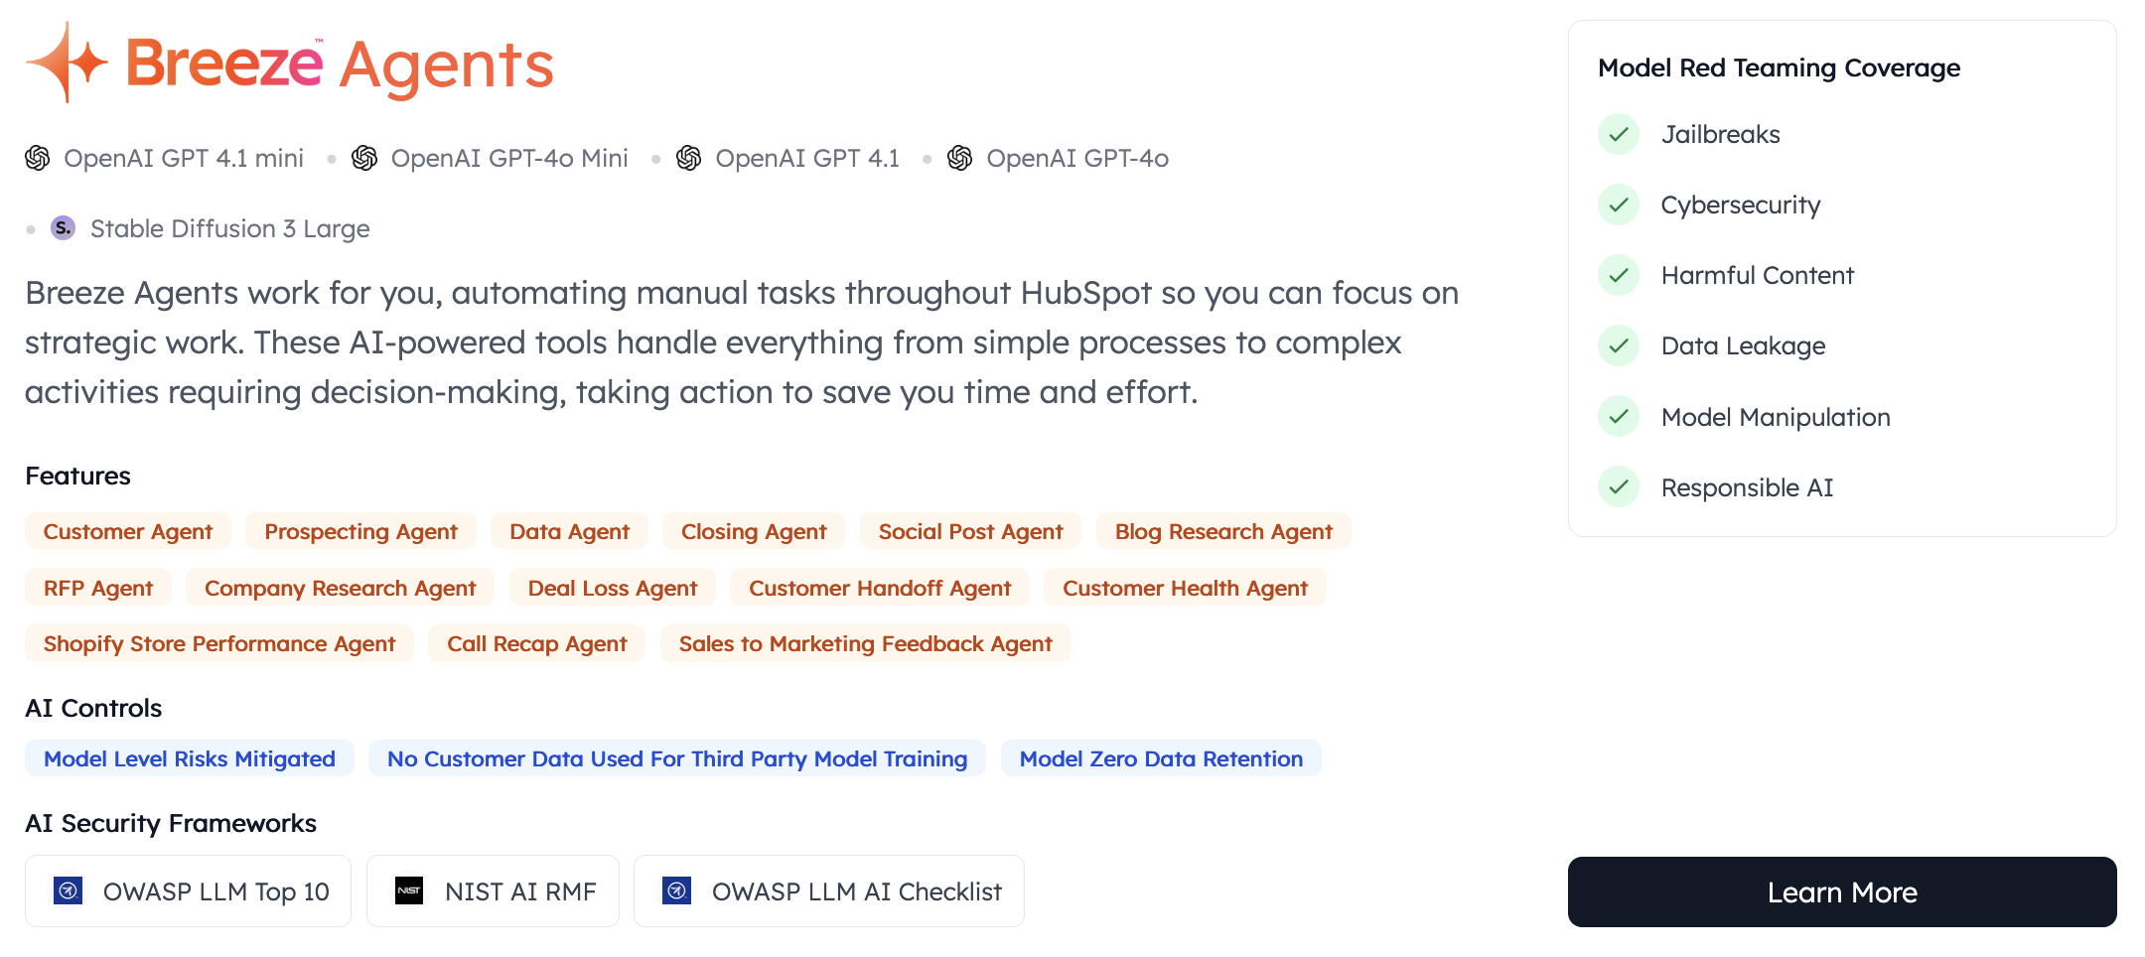This screenshot has width=2145, height=957.
Task: Click the OWASP LLM AI Checklist icon
Action: tap(676, 890)
